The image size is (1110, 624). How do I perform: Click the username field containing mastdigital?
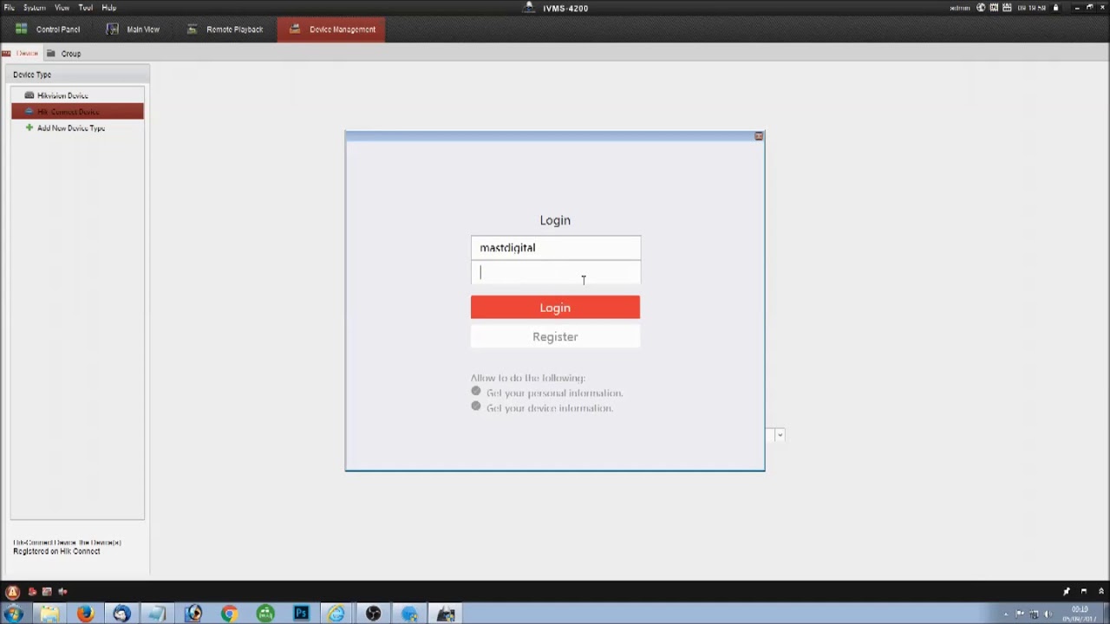pos(556,248)
